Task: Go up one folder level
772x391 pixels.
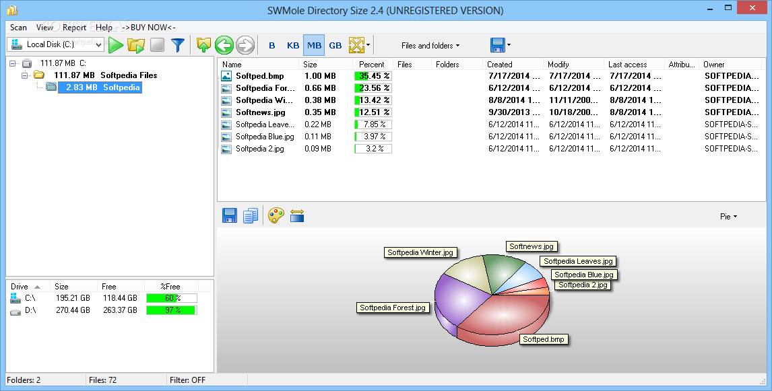Action: 203,45
